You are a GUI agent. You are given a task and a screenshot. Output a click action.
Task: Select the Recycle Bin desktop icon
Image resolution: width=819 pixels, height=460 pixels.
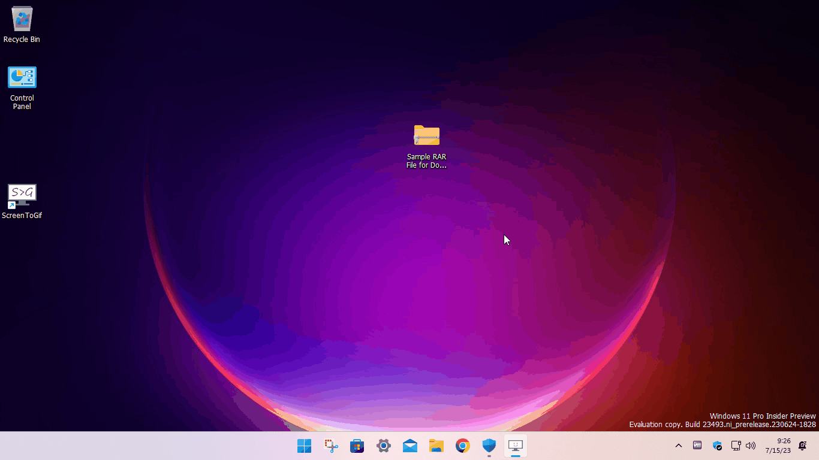22,25
